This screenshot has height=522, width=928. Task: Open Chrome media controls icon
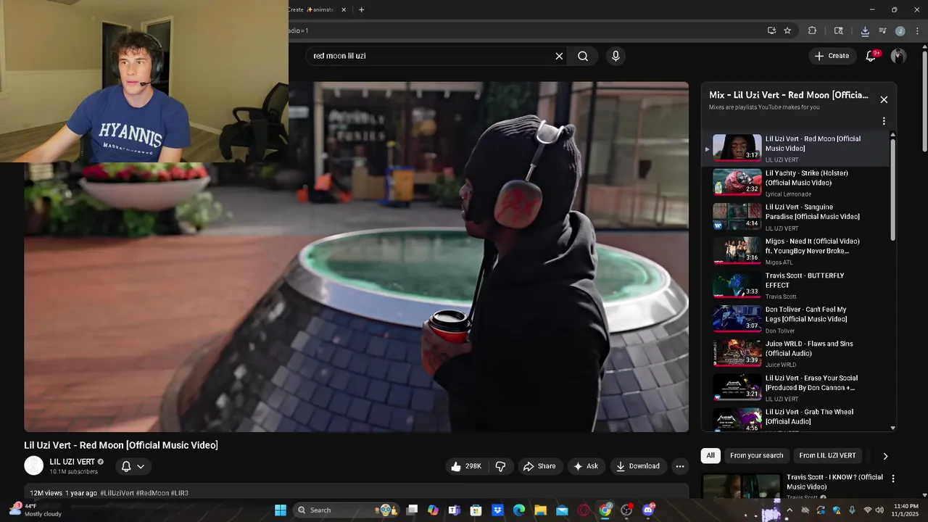[x=882, y=30]
